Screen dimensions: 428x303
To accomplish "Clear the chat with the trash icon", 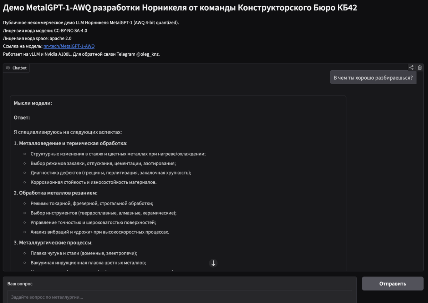I will point(420,67).
